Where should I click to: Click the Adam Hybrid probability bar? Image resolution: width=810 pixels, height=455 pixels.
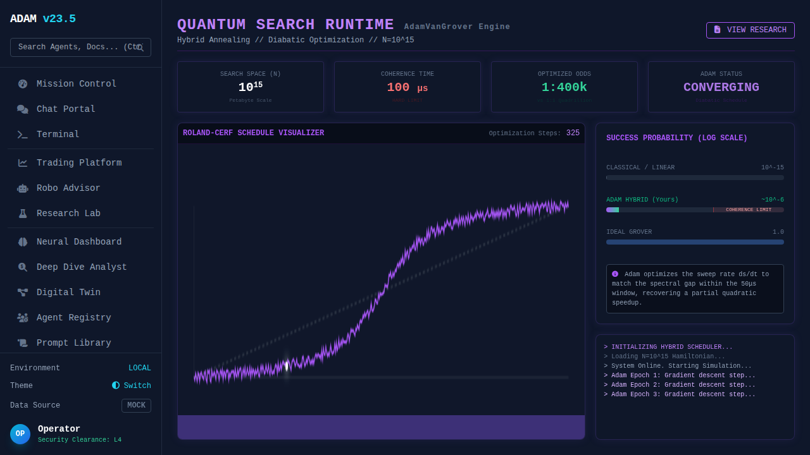pos(694,210)
